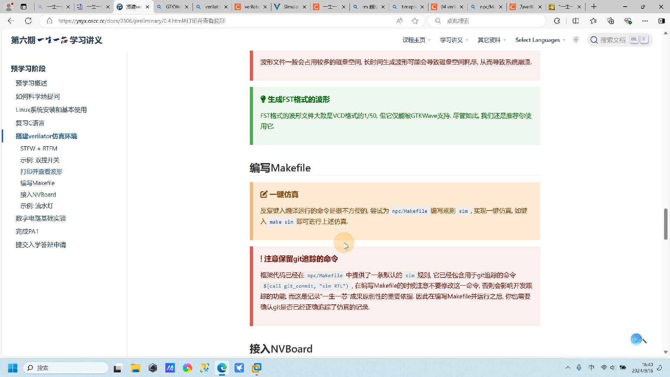Click the back arrow in the browser

tap(11, 21)
